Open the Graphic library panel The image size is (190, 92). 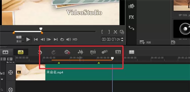pos(131,6)
